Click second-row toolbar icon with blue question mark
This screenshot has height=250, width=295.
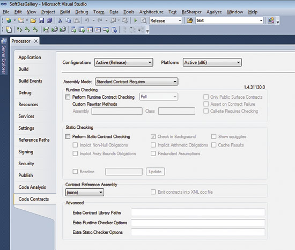point(114,30)
